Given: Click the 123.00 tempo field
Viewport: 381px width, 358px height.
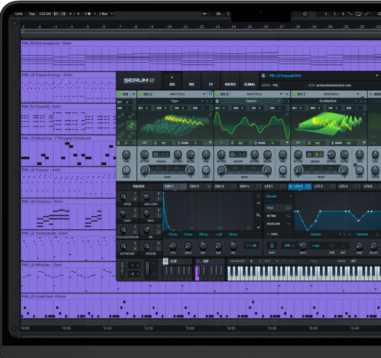Looking at the screenshot, I should [x=45, y=14].
